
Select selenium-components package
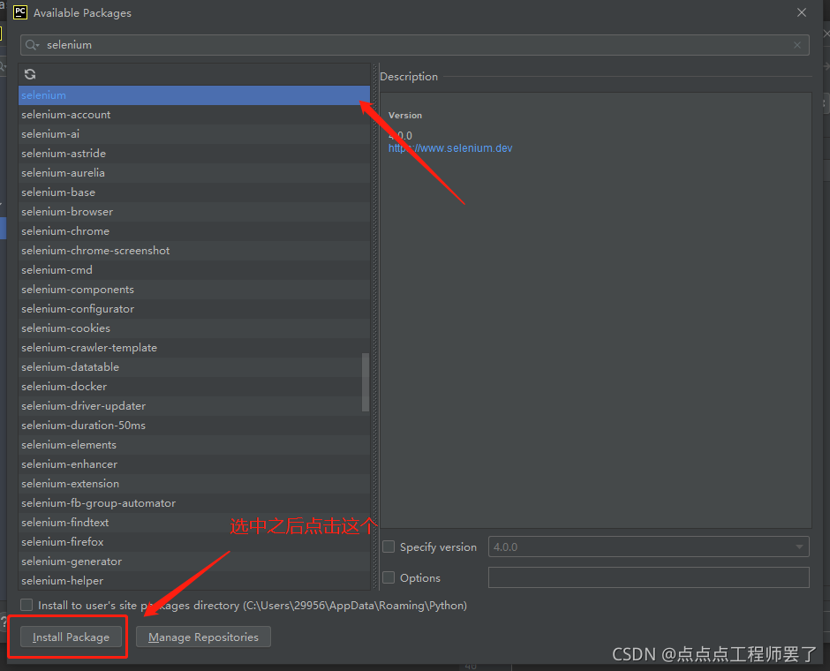[193, 290]
